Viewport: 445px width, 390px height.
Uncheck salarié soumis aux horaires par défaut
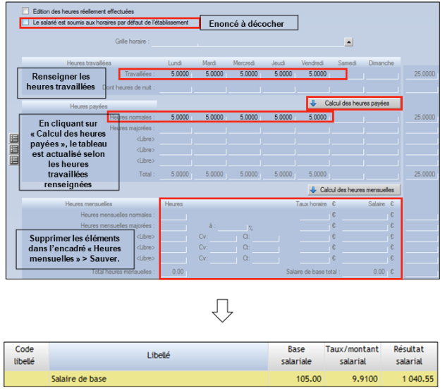coord(25,23)
